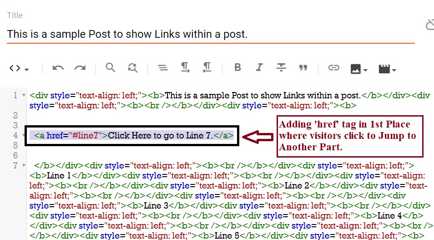Click the 'Line 1' text in code
434x240 pixels.
[59, 175]
